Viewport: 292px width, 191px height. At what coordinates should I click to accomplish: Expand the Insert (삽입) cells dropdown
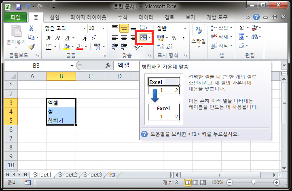[x=231, y=28]
